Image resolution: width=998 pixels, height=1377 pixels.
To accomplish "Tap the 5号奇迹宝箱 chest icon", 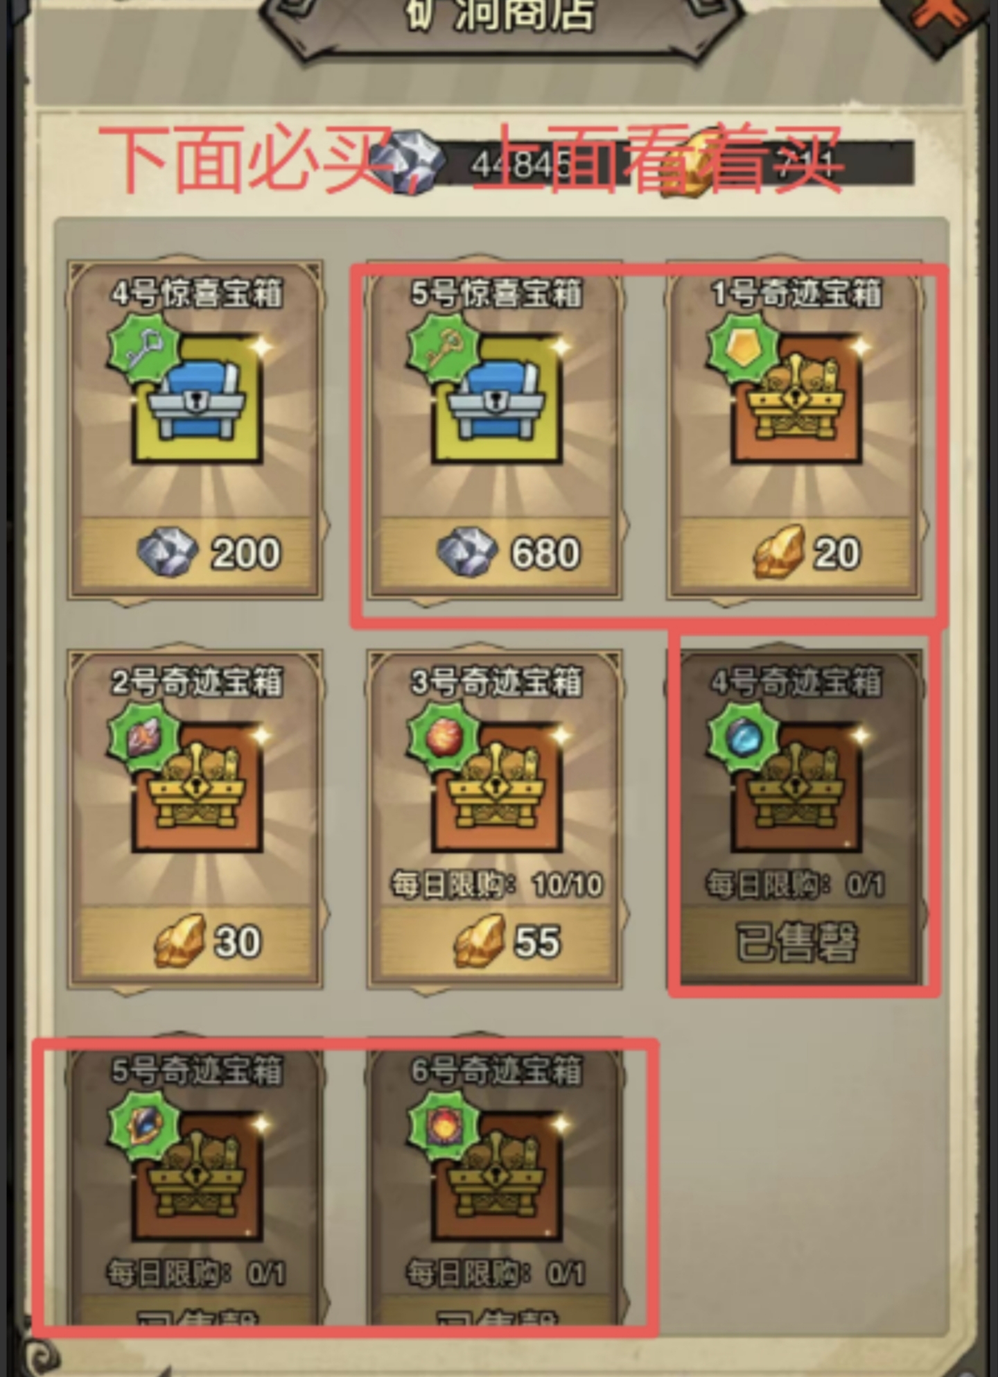I will tap(199, 1177).
